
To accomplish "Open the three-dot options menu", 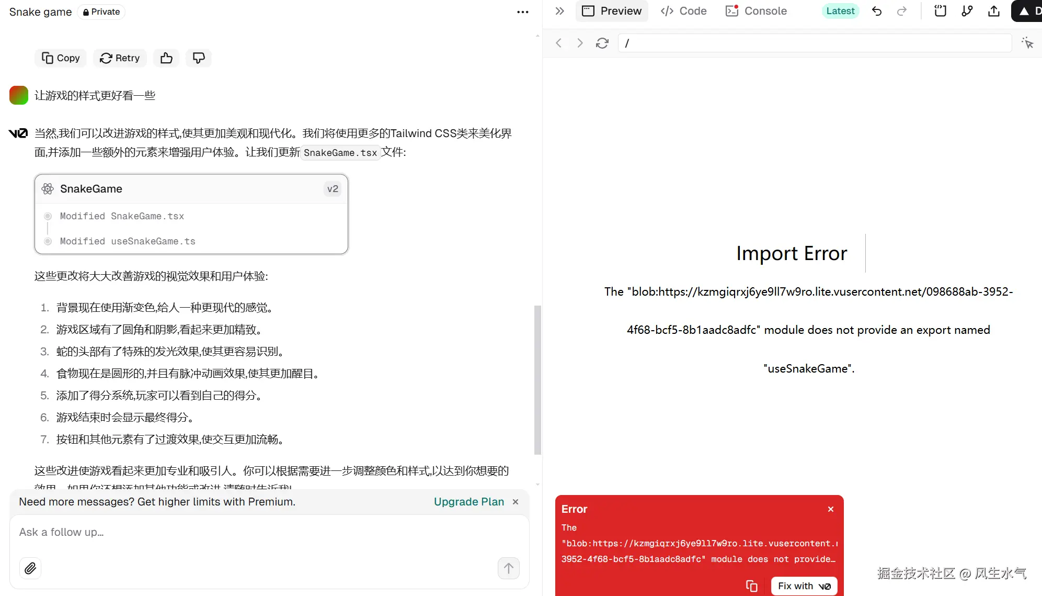I will 522,12.
